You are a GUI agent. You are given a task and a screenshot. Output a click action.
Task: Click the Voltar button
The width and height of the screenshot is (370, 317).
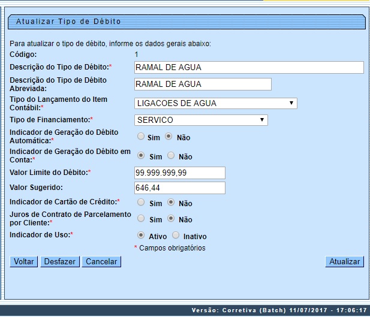(23, 262)
